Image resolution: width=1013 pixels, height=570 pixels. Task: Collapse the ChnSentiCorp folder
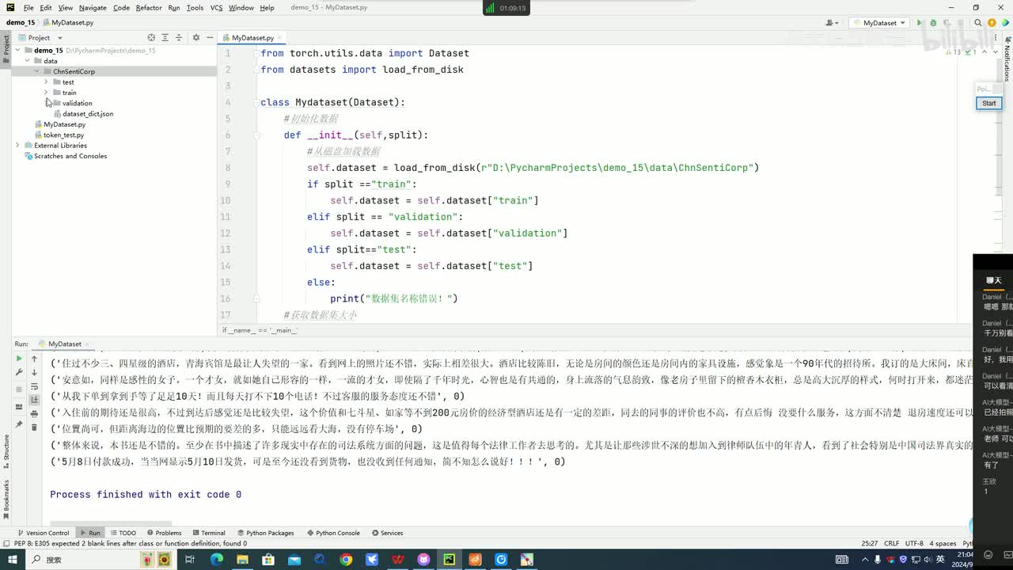pos(36,71)
